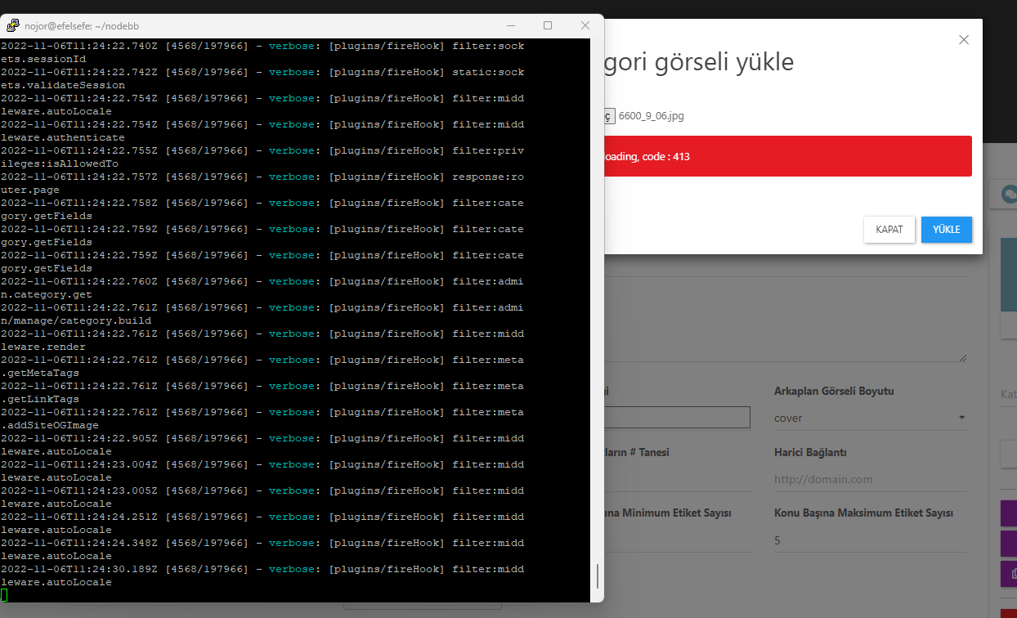Click the purple button with the copy icon
This screenshot has height=618, width=1017.
[1009, 573]
